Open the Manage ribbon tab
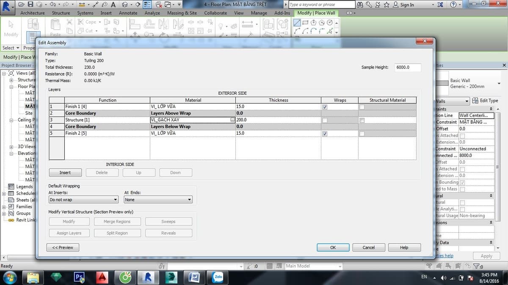This screenshot has width=508, height=285. (259, 13)
